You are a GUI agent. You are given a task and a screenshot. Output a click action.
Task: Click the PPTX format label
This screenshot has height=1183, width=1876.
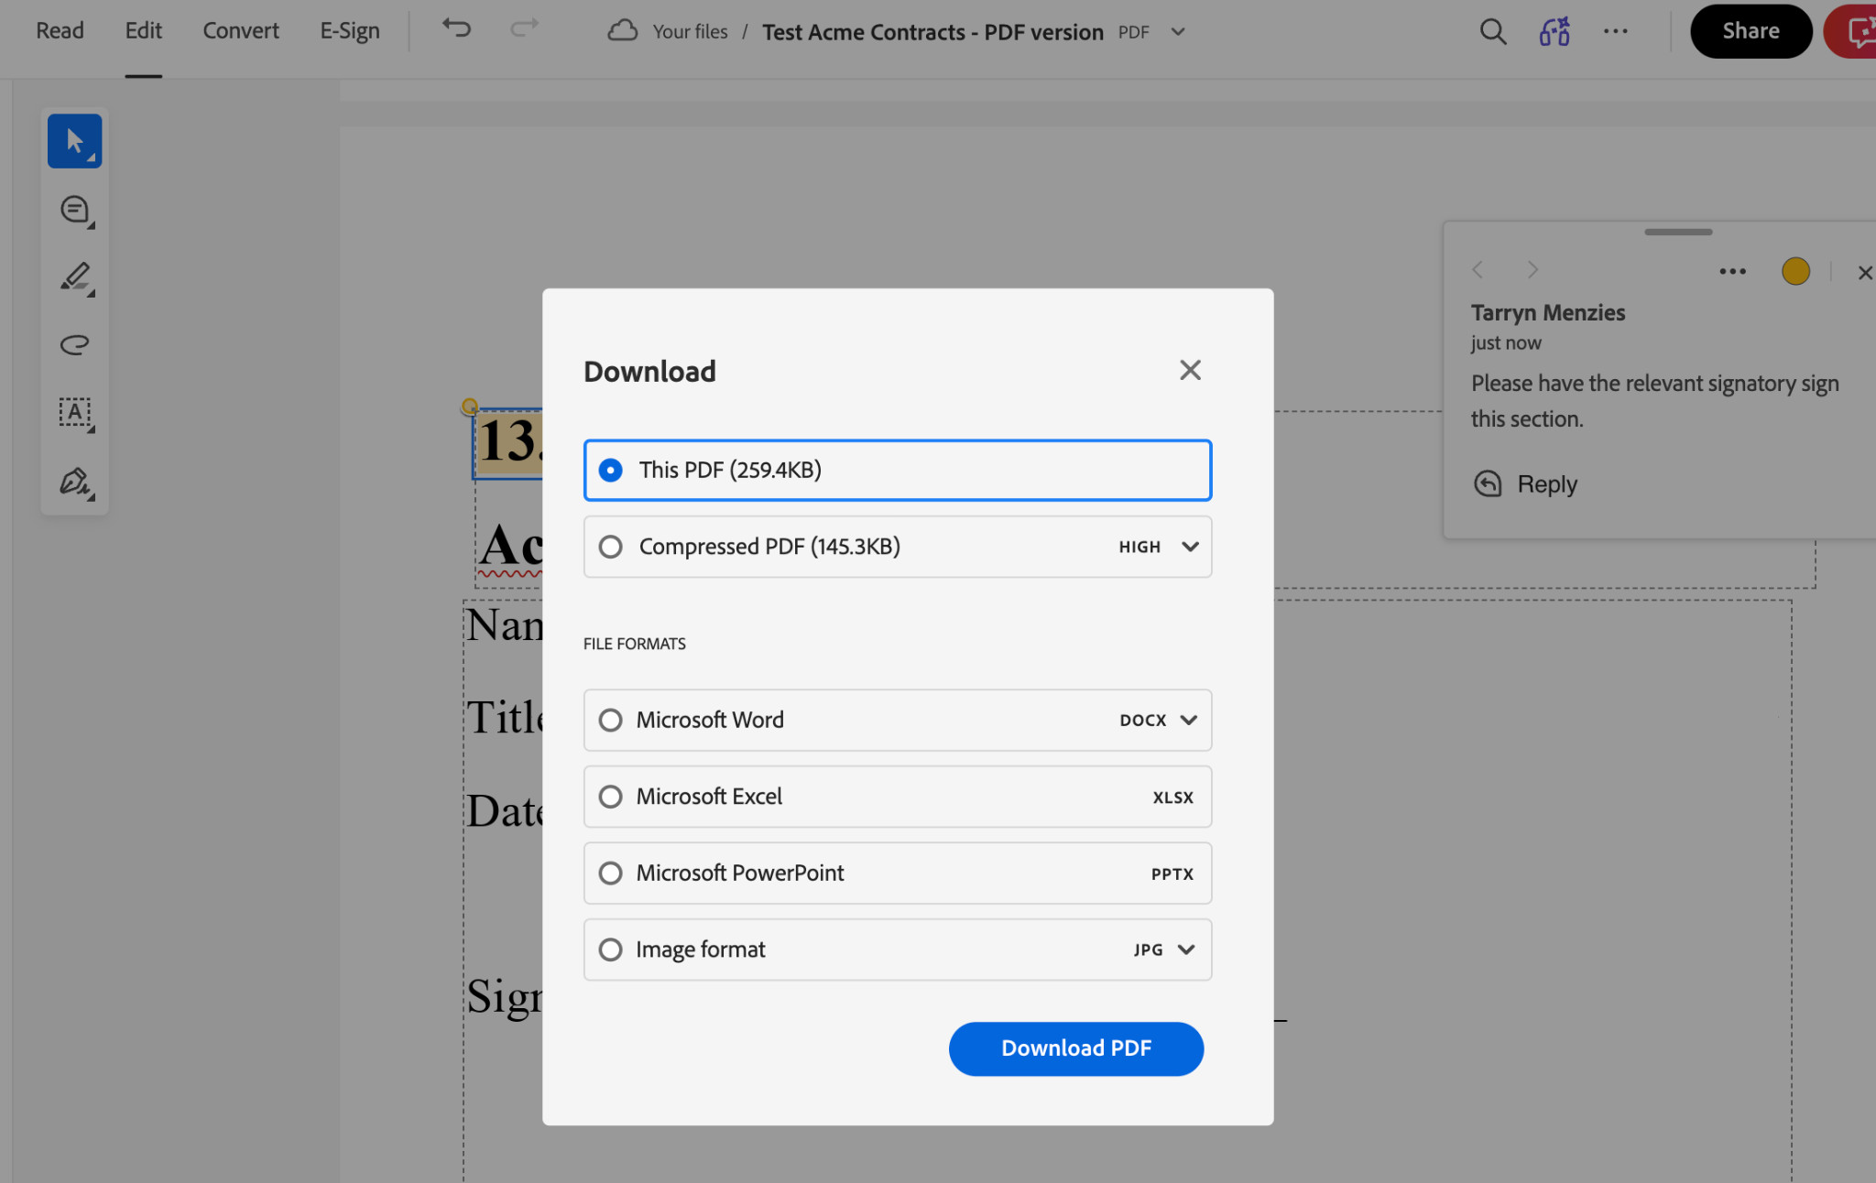[1172, 874]
